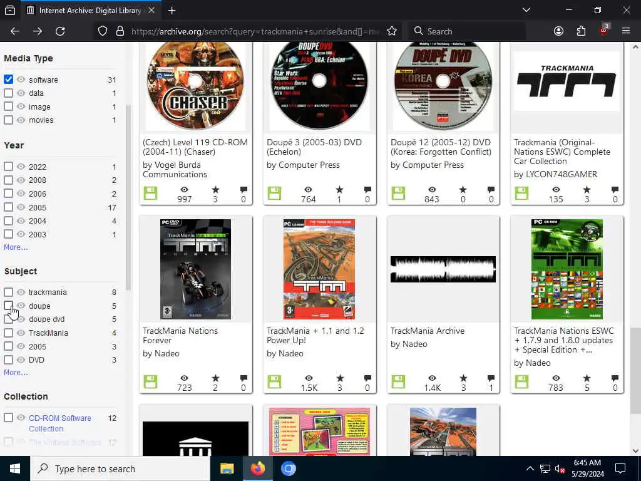Viewport: 641px width, 481px height.
Task: Click views eye on TrackMania Power Up! card
Action: 309,378
